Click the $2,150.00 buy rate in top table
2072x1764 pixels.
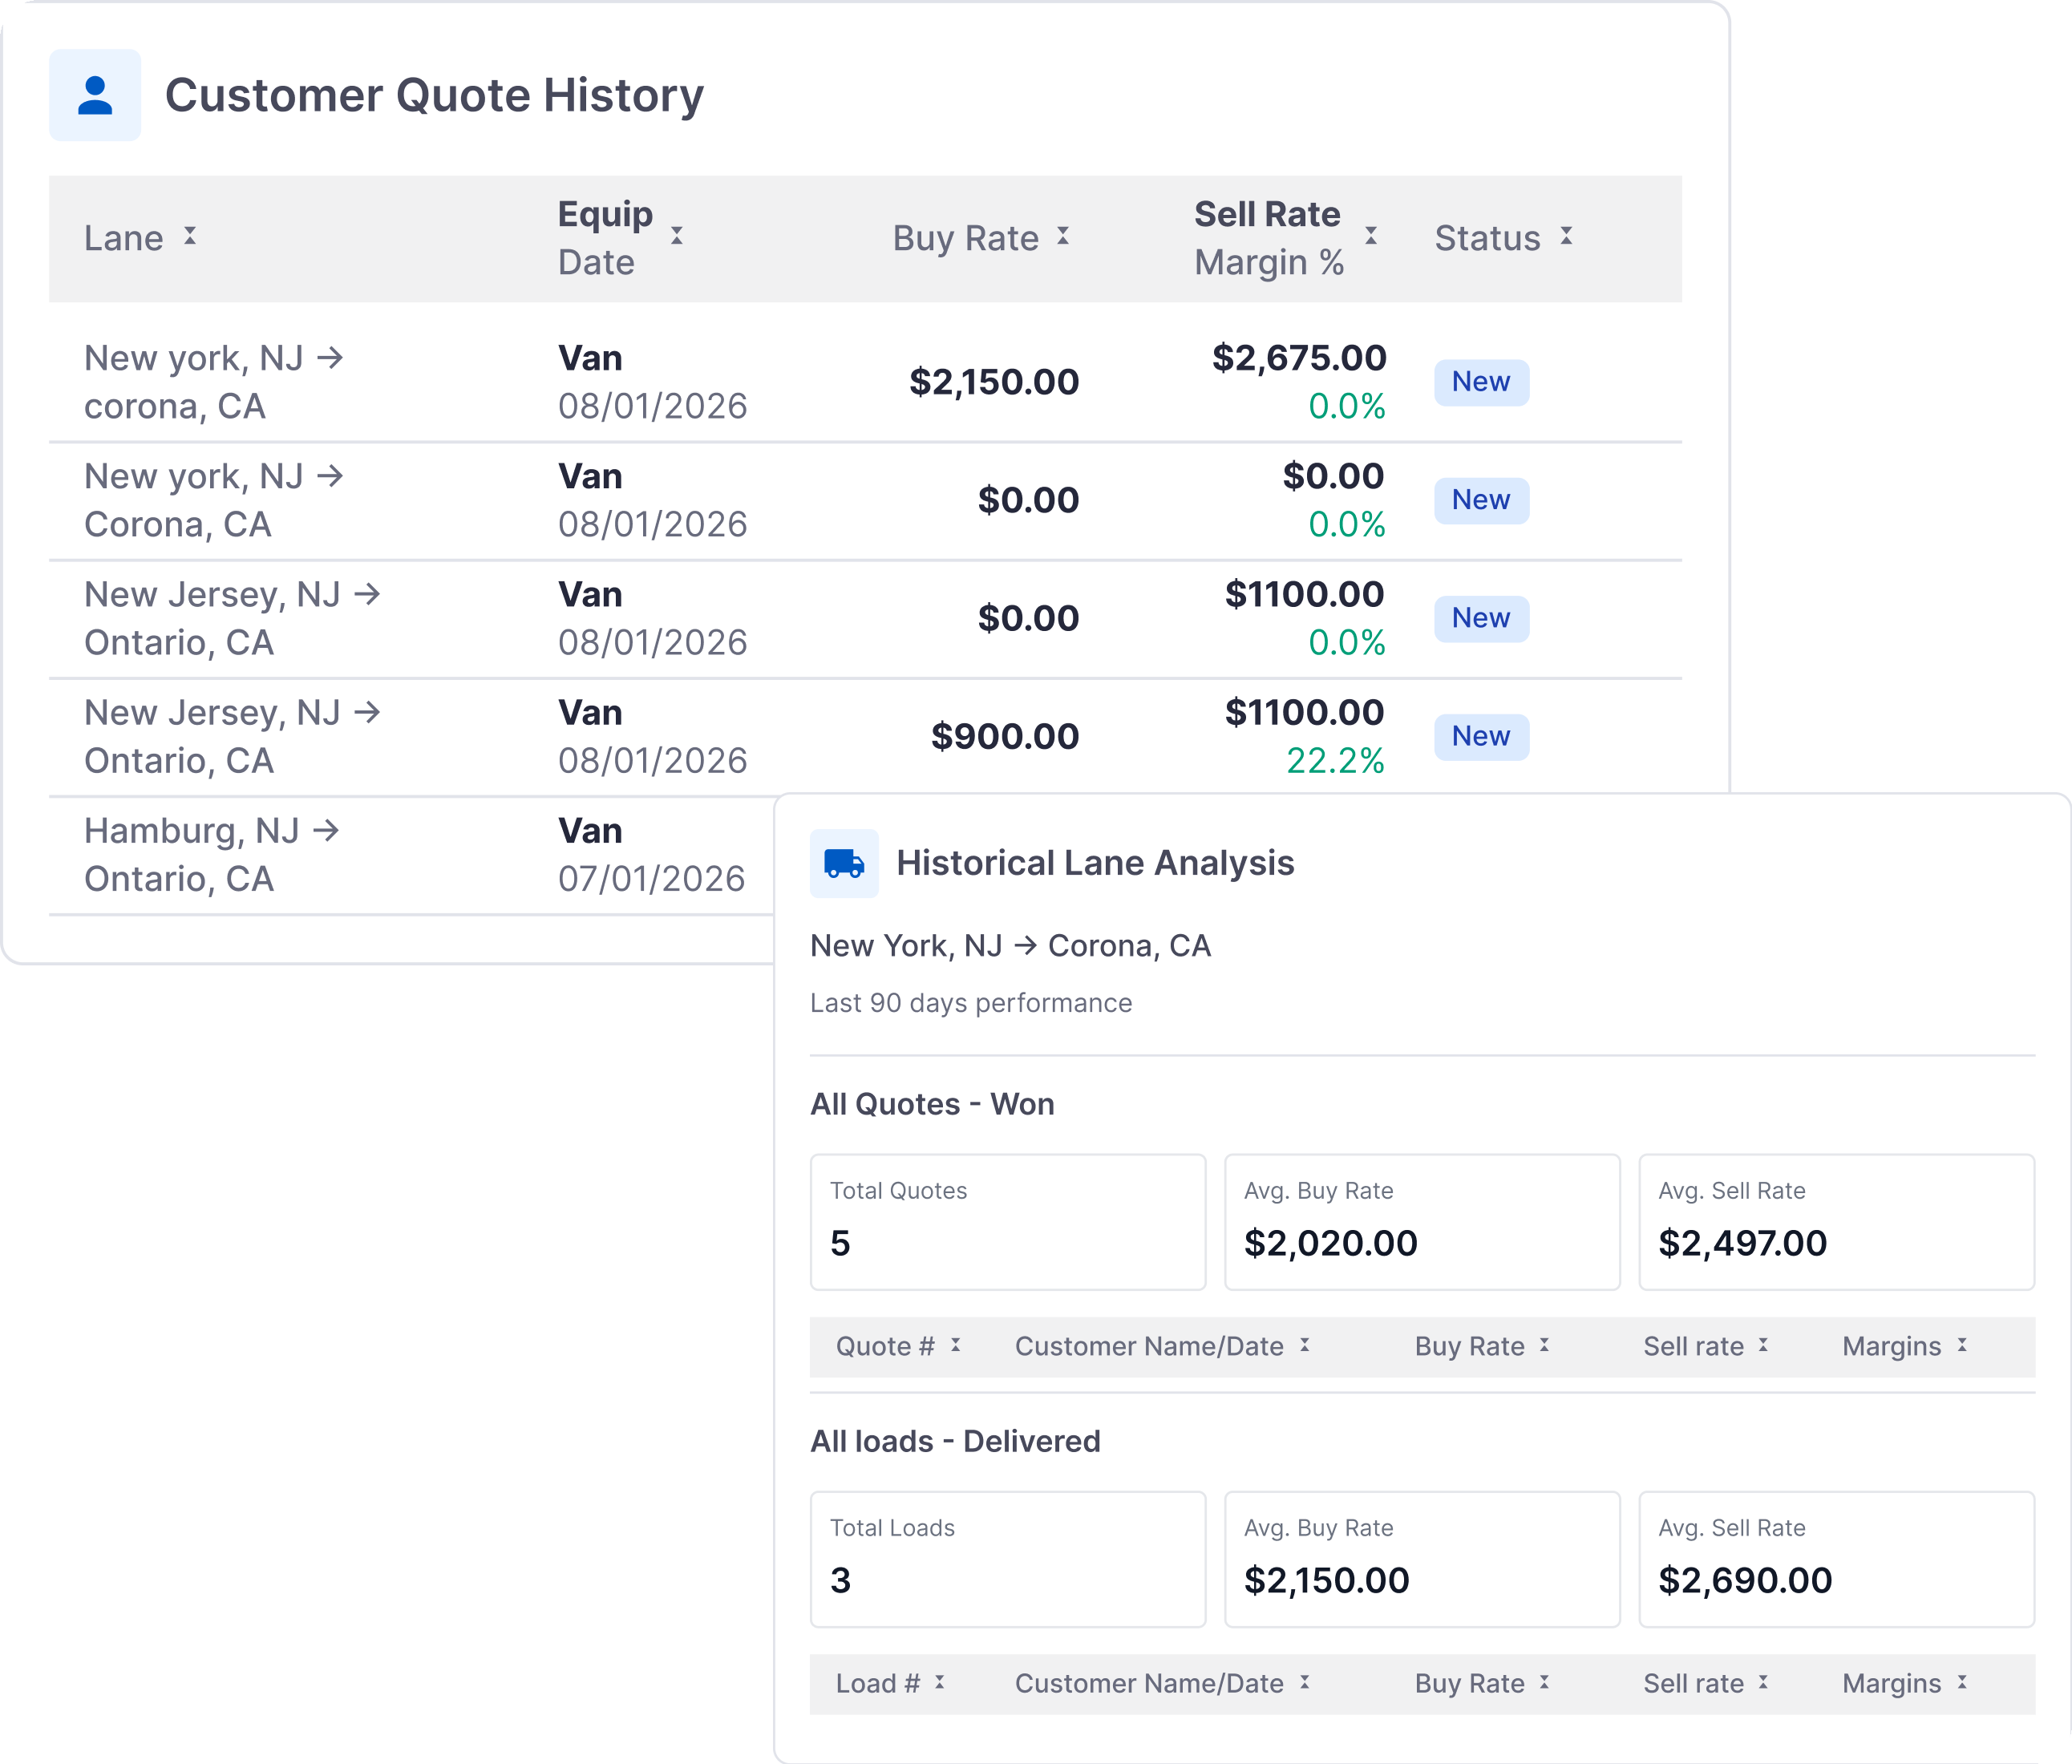(x=994, y=382)
